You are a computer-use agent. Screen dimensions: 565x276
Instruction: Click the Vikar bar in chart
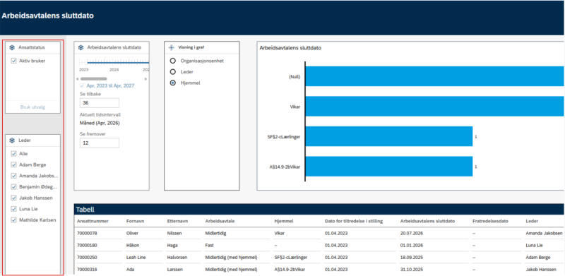(x=435, y=107)
